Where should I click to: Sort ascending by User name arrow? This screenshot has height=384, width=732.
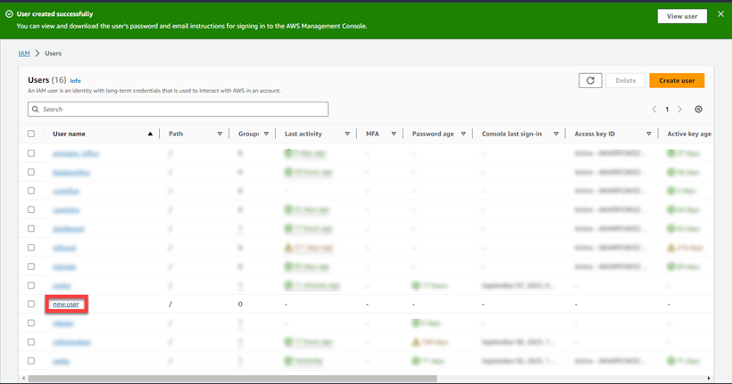tap(150, 134)
